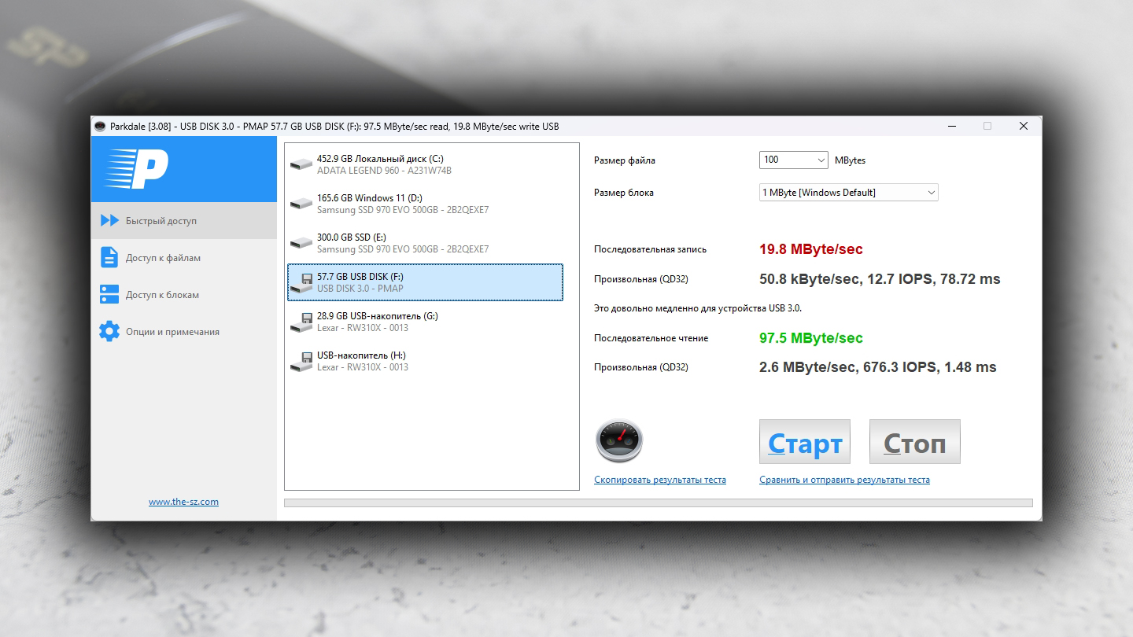Click the speedometer gauge icon
This screenshot has width=1133, height=637.
(x=619, y=441)
